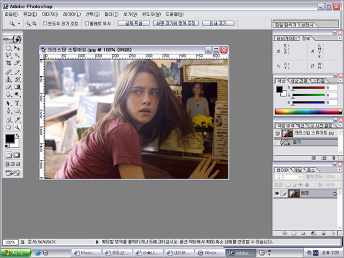Enable the 윈도우 크기 조정 checkbox

pos(45,23)
